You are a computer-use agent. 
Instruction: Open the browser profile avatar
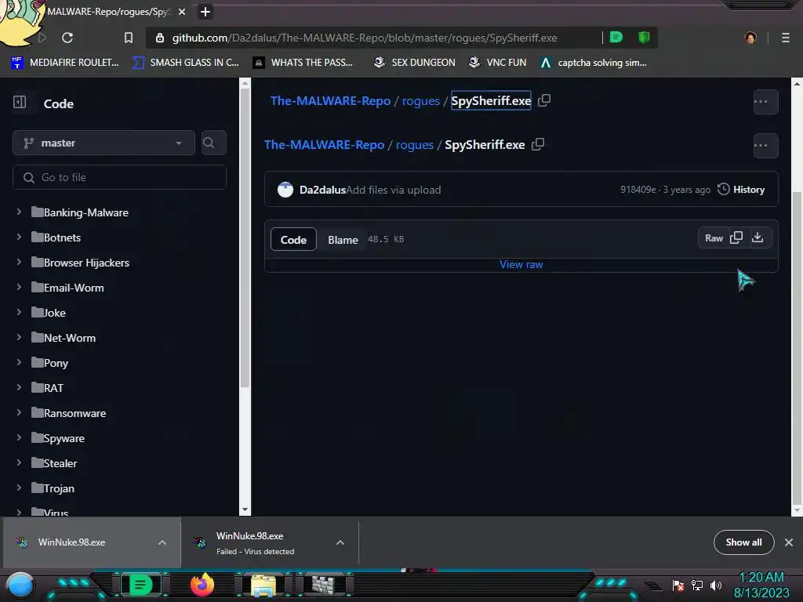pos(750,38)
